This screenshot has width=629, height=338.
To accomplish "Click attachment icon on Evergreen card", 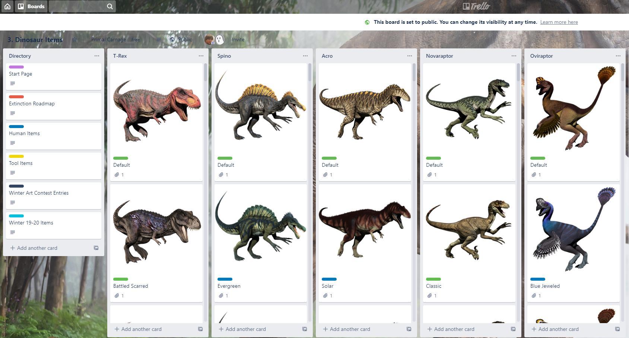I will click(x=221, y=296).
